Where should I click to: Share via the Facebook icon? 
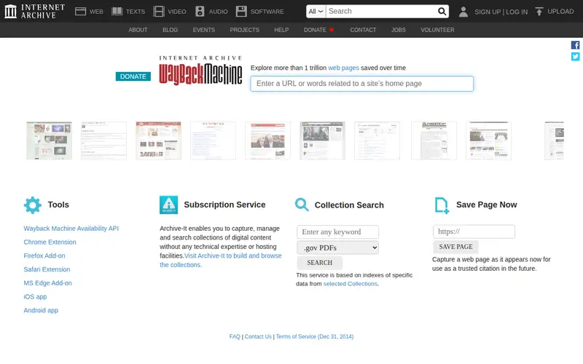(575, 45)
